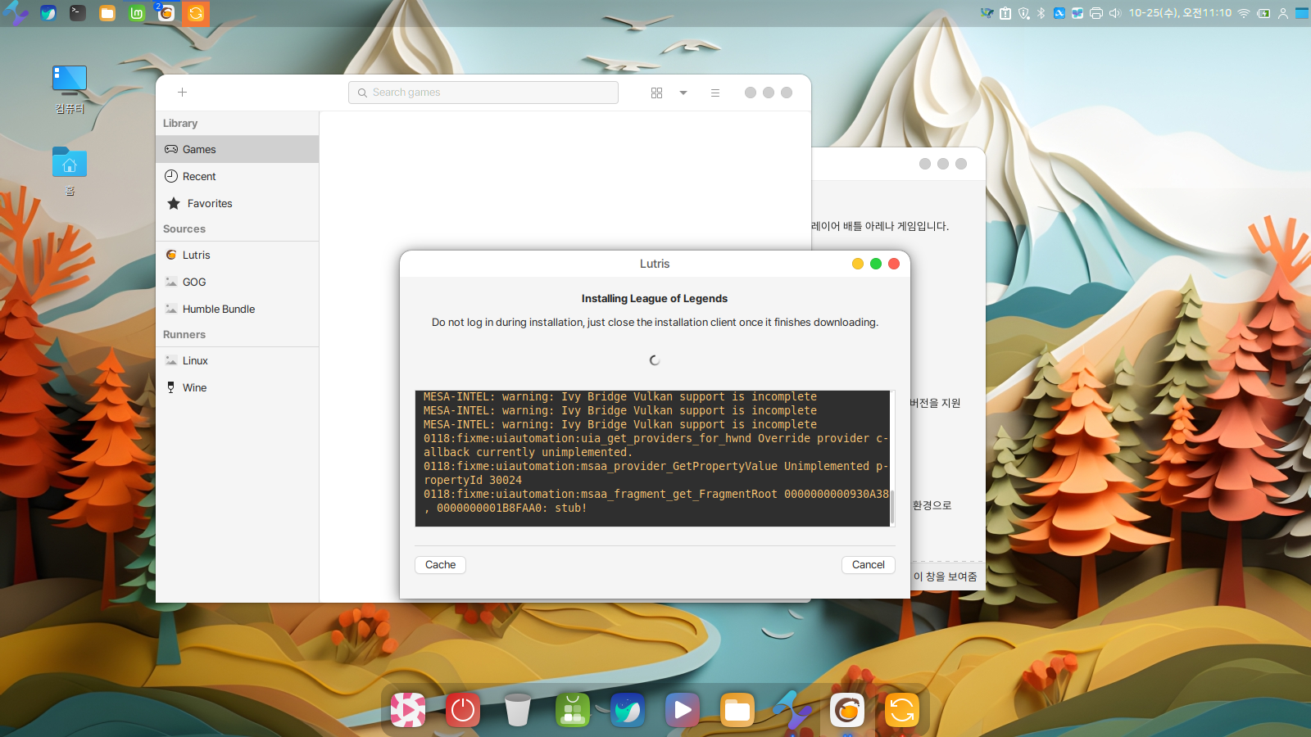The height and width of the screenshot is (737, 1311).
Task: Select the Lutris source
Action: [196, 255]
